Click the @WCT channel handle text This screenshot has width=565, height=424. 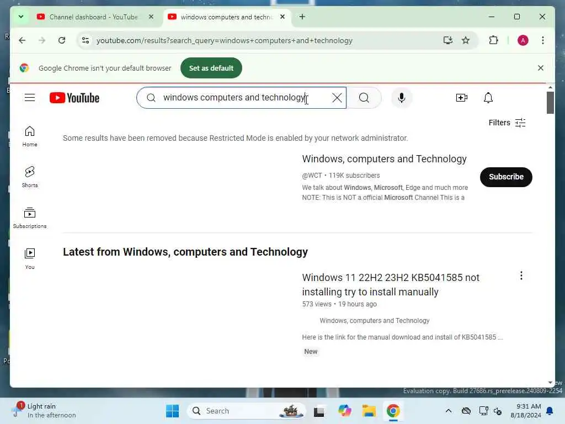312,176
